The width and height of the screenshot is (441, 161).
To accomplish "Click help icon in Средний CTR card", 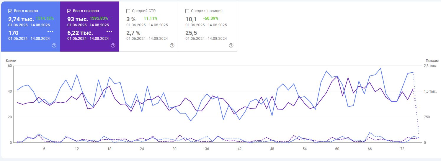I will pyautogui.click(x=172, y=45).
